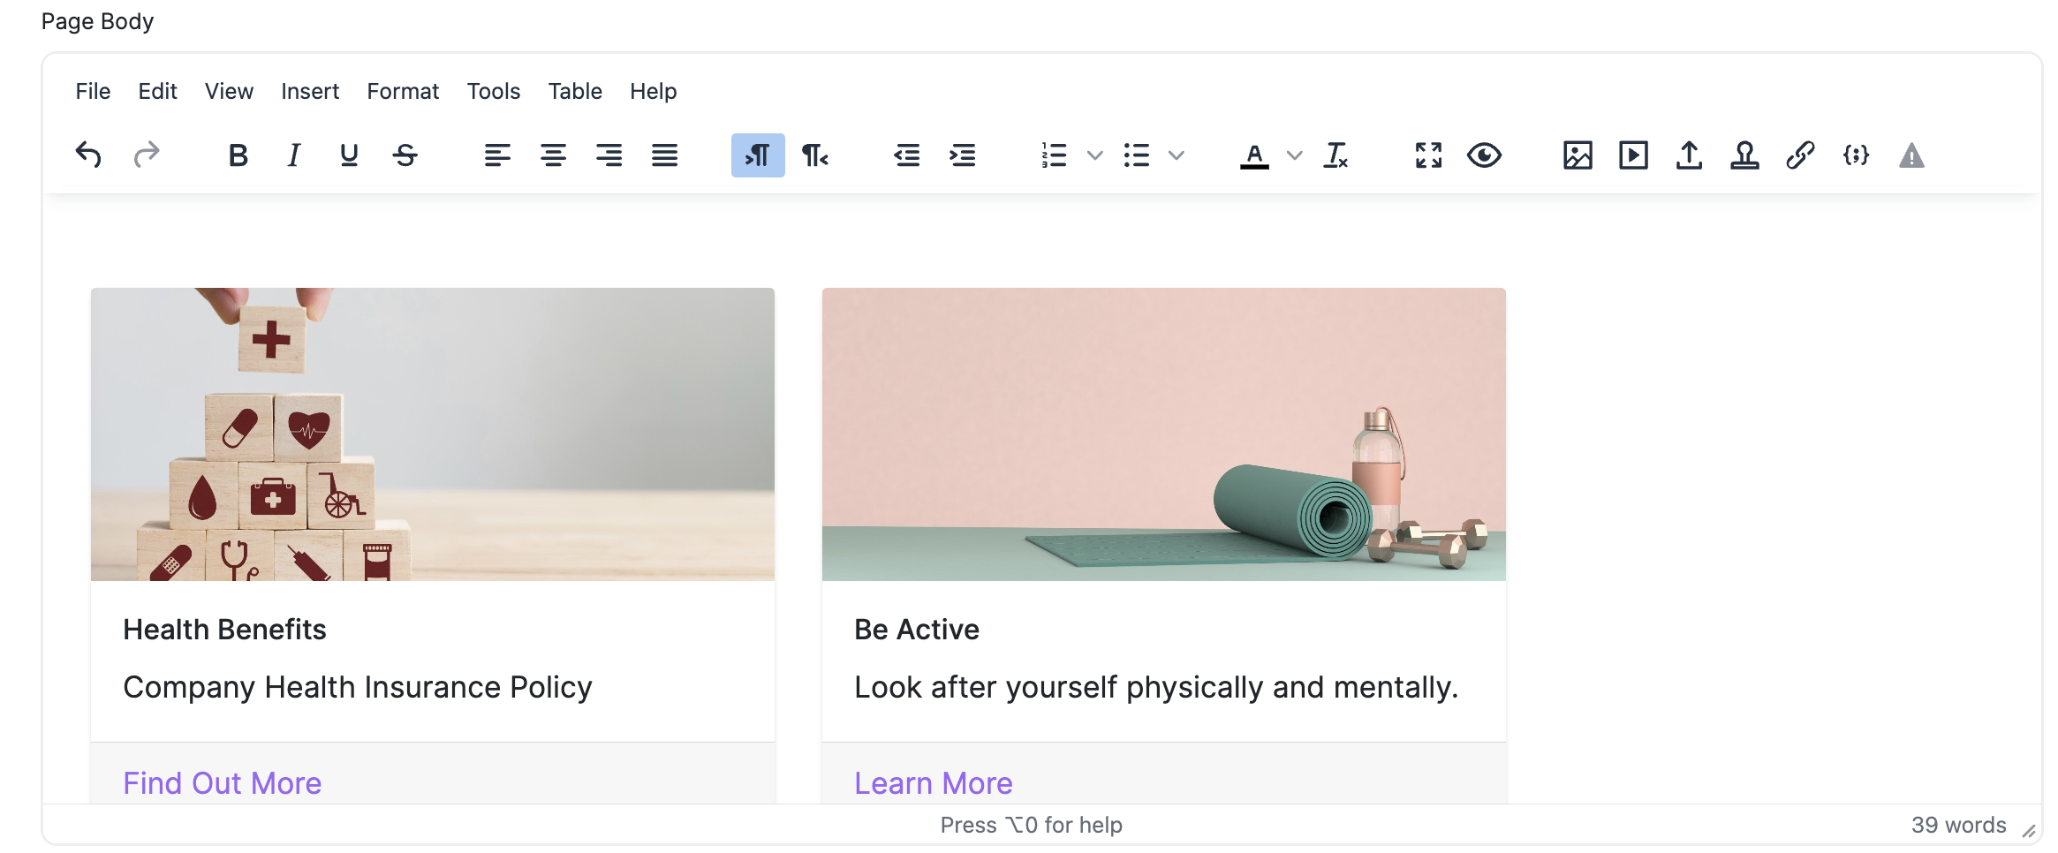Open numbered list style dropdown
Viewport: 2058px width, 853px height.
click(x=1094, y=155)
